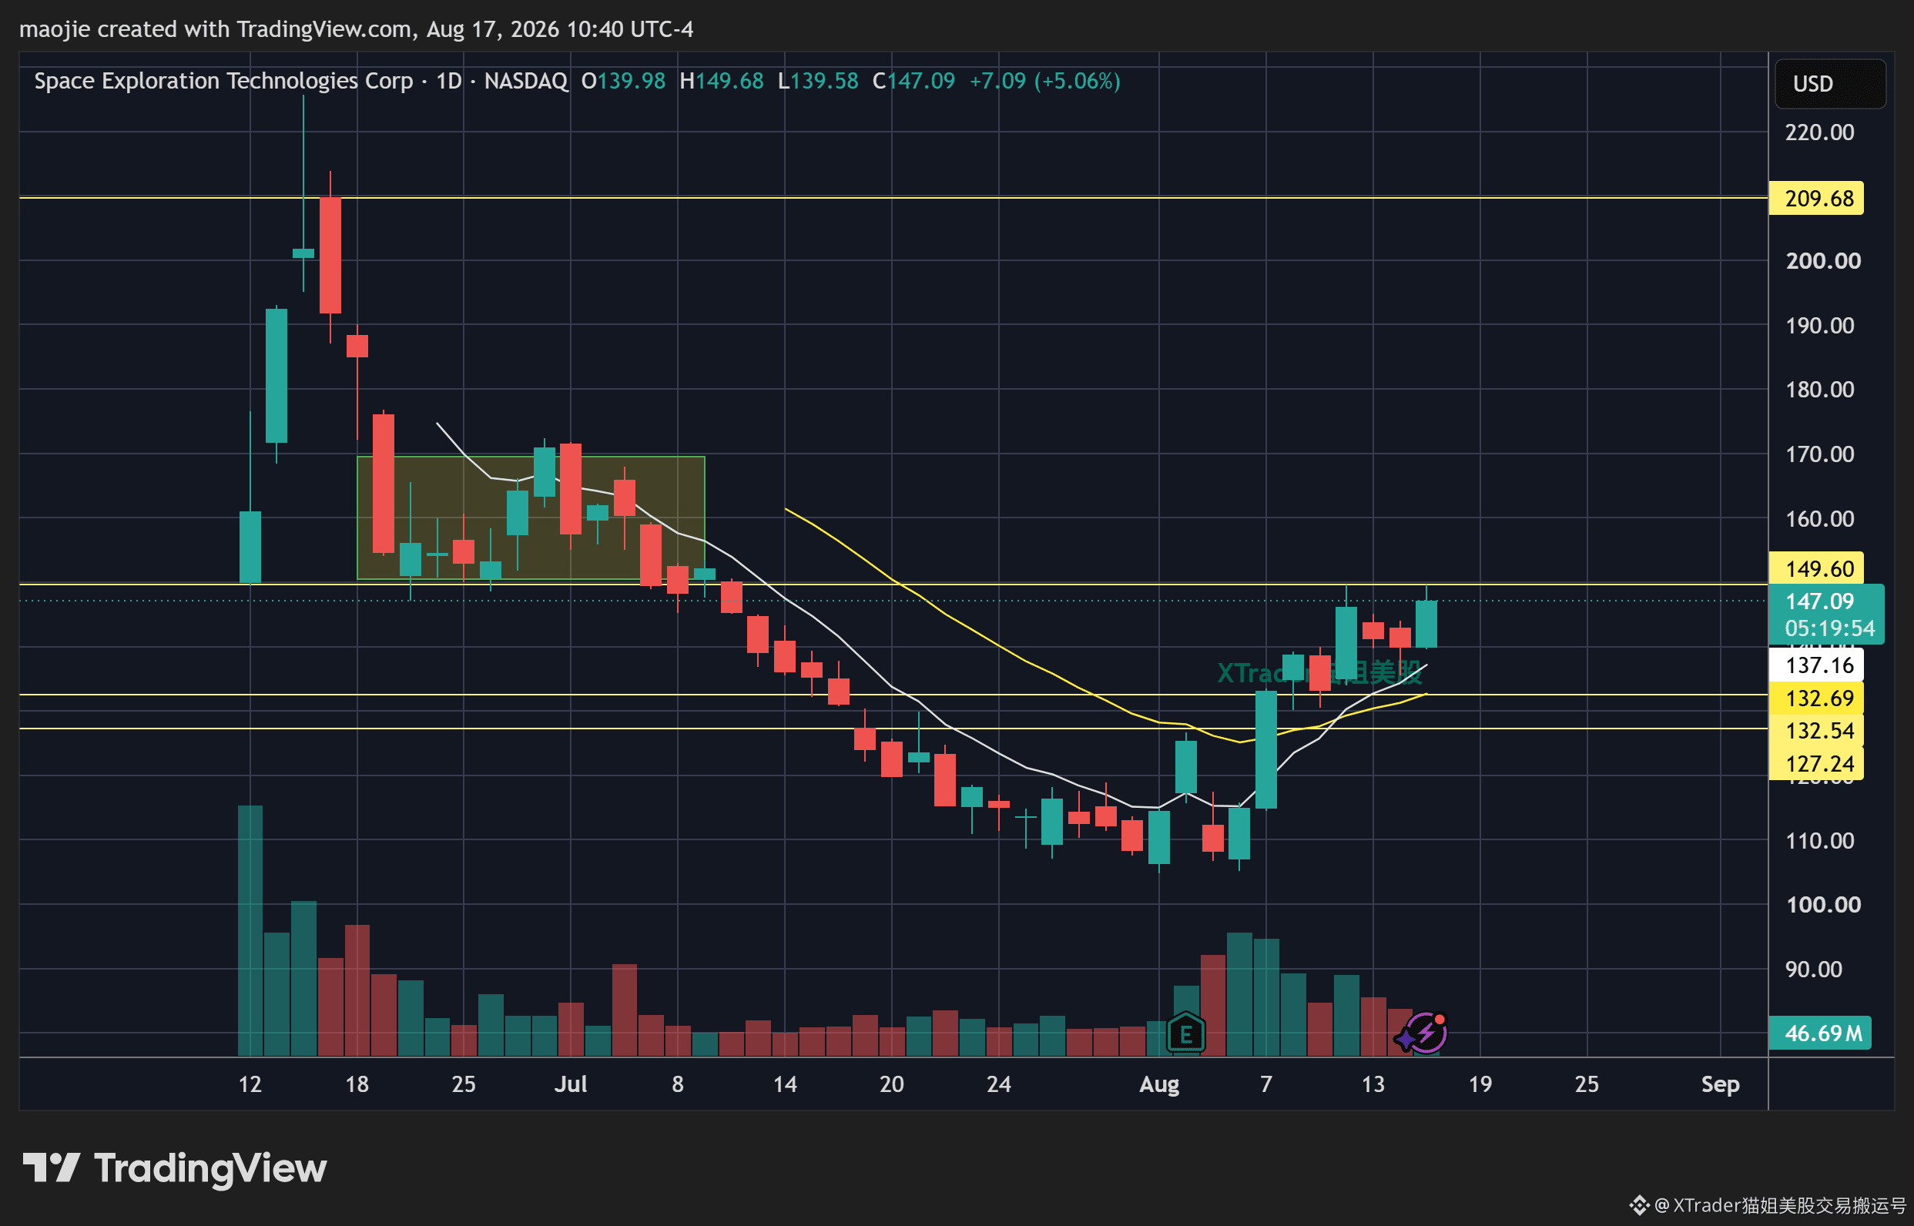Click the 90.00 price axis label

tap(1814, 970)
